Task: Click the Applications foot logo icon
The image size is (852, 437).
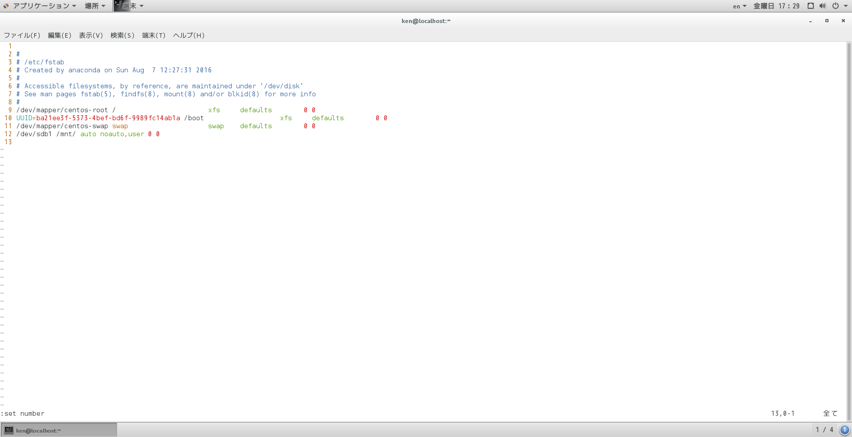Action: 6,6
